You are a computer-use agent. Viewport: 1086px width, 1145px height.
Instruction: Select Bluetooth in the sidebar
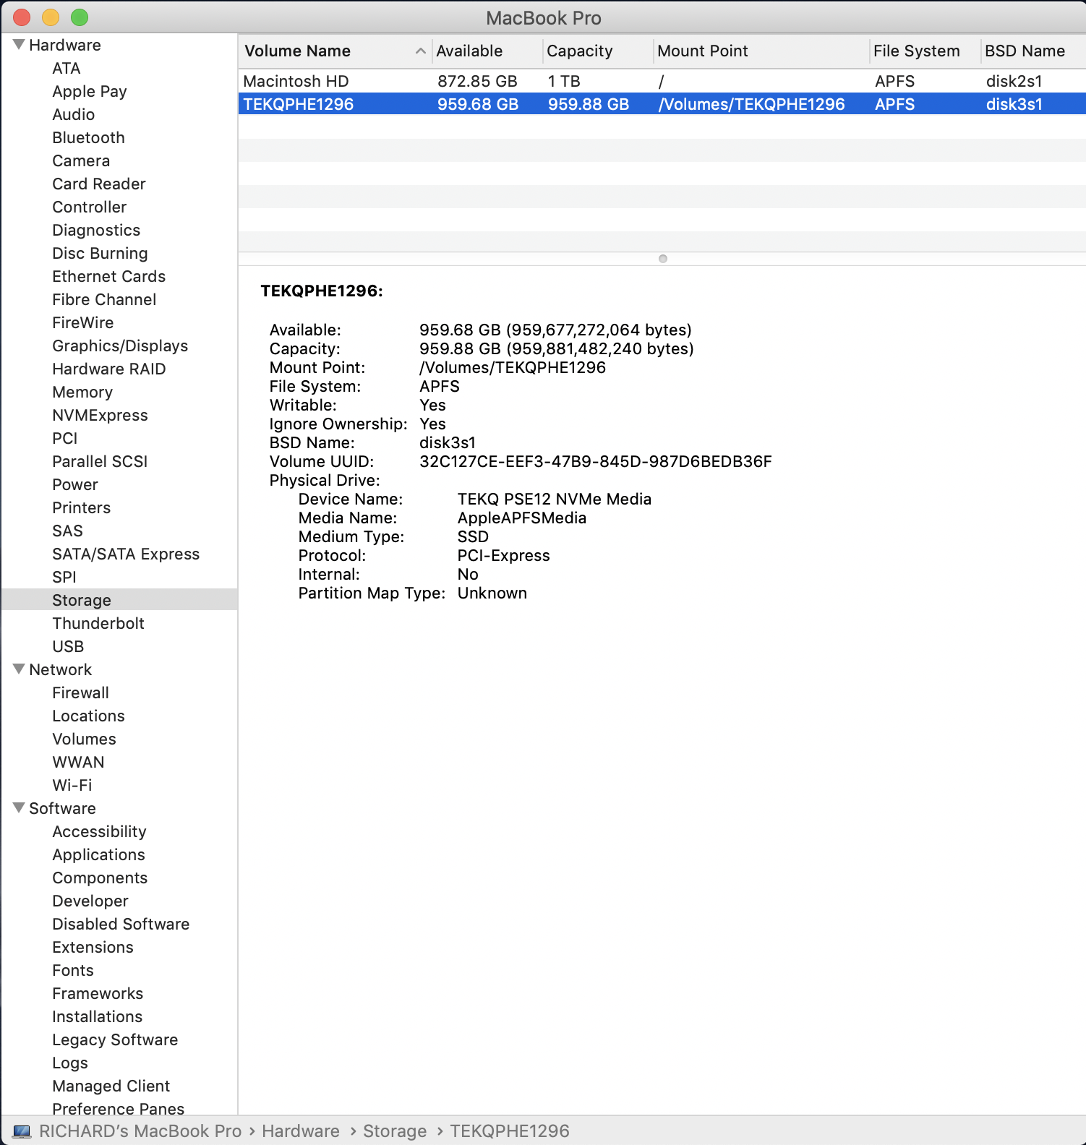pos(88,137)
